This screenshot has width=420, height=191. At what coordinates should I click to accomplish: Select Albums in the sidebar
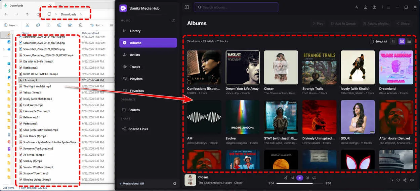[x=148, y=43]
